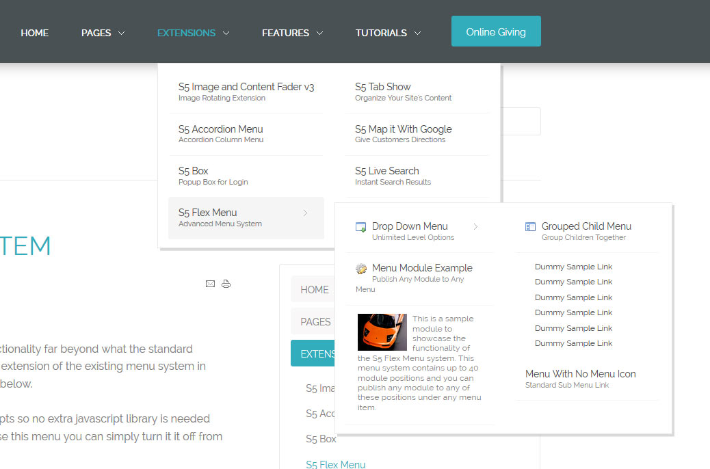This screenshot has height=469, width=710.
Task: Open the Extensions top menu item
Action: [186, 33]
